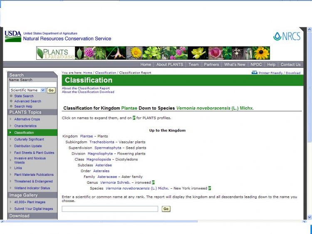Open the Team menu item
Screen dimensions: 312x234
[x=193, y=64]
